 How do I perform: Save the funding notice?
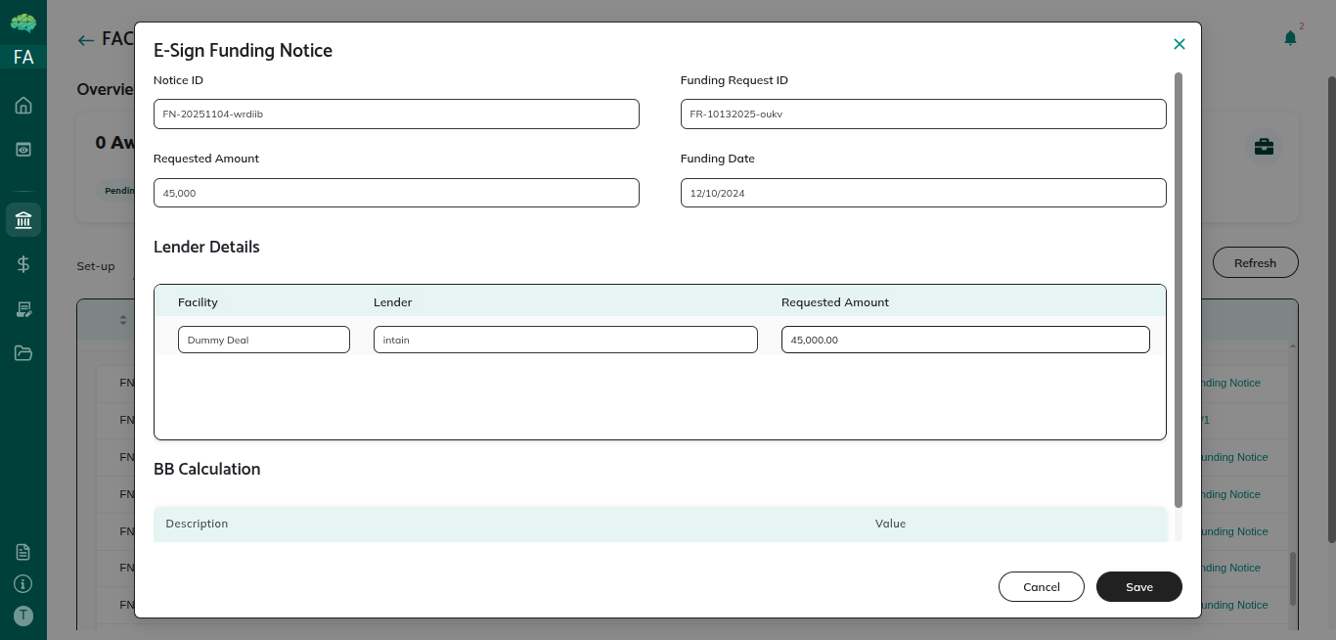tap(1138, 587)
